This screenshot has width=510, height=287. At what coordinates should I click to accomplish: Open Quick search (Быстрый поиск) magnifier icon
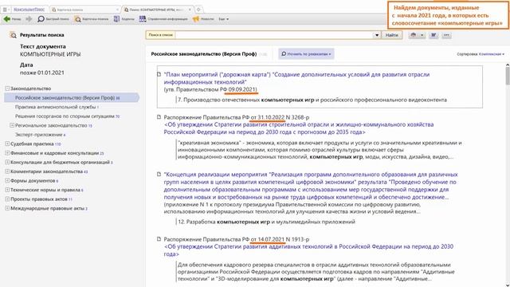(41, 19)
